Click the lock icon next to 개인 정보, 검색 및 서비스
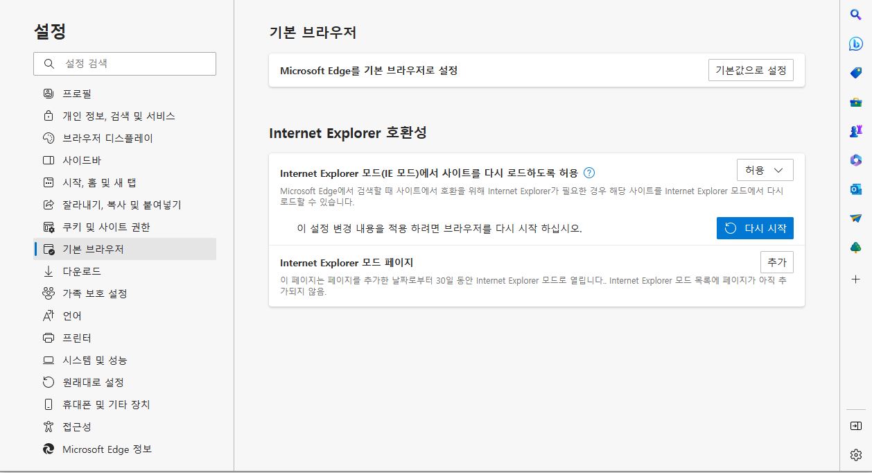The height and width of the screenshot is (473, 872). pyautogui.click(x=49, y=116)
